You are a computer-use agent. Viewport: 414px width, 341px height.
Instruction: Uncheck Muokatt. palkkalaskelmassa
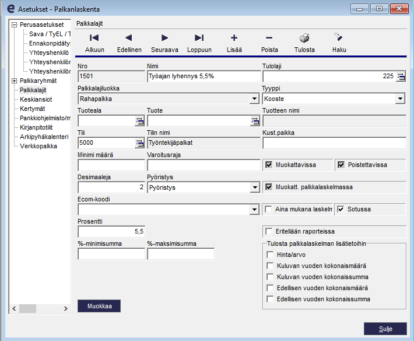[269, 187]
